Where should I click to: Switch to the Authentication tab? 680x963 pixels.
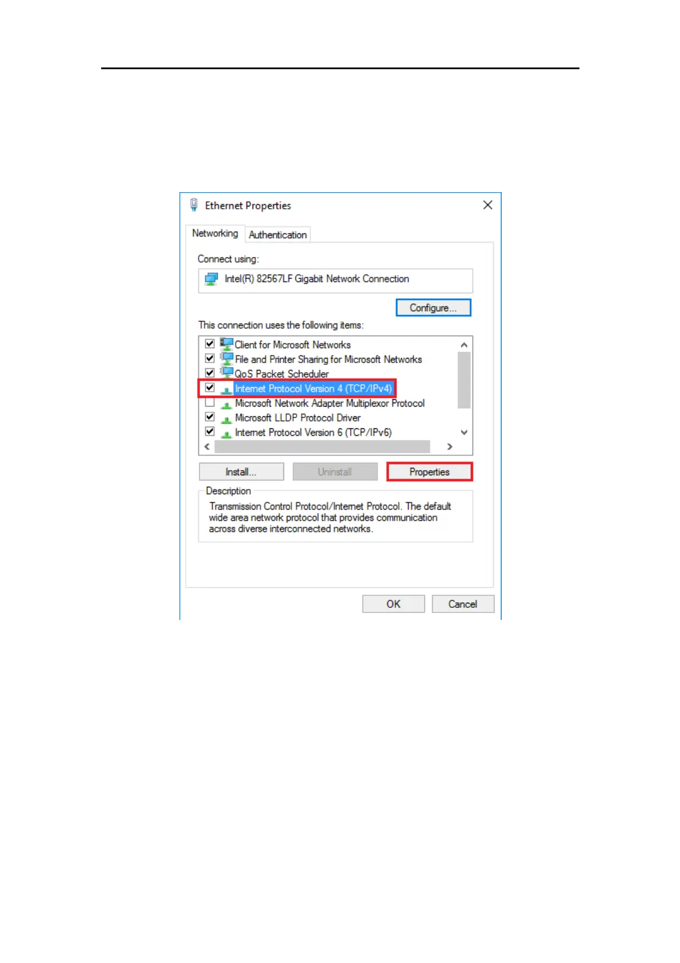(x=278, y=234)
